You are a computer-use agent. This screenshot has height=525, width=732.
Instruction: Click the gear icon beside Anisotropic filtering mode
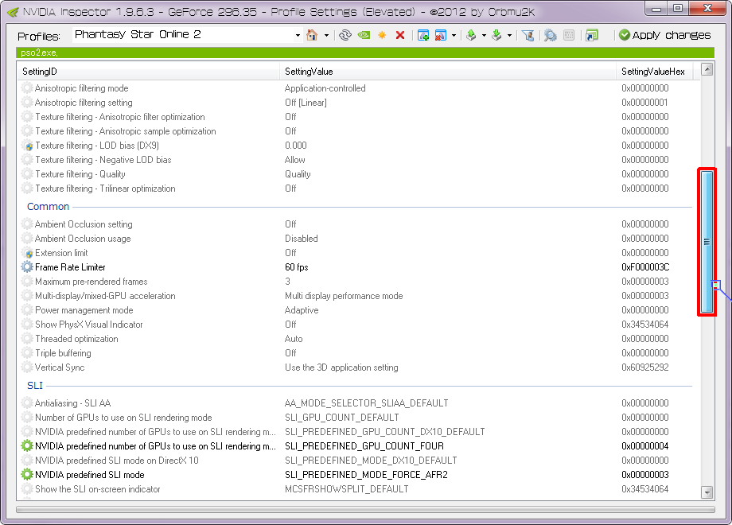click(x=27, y=88)
